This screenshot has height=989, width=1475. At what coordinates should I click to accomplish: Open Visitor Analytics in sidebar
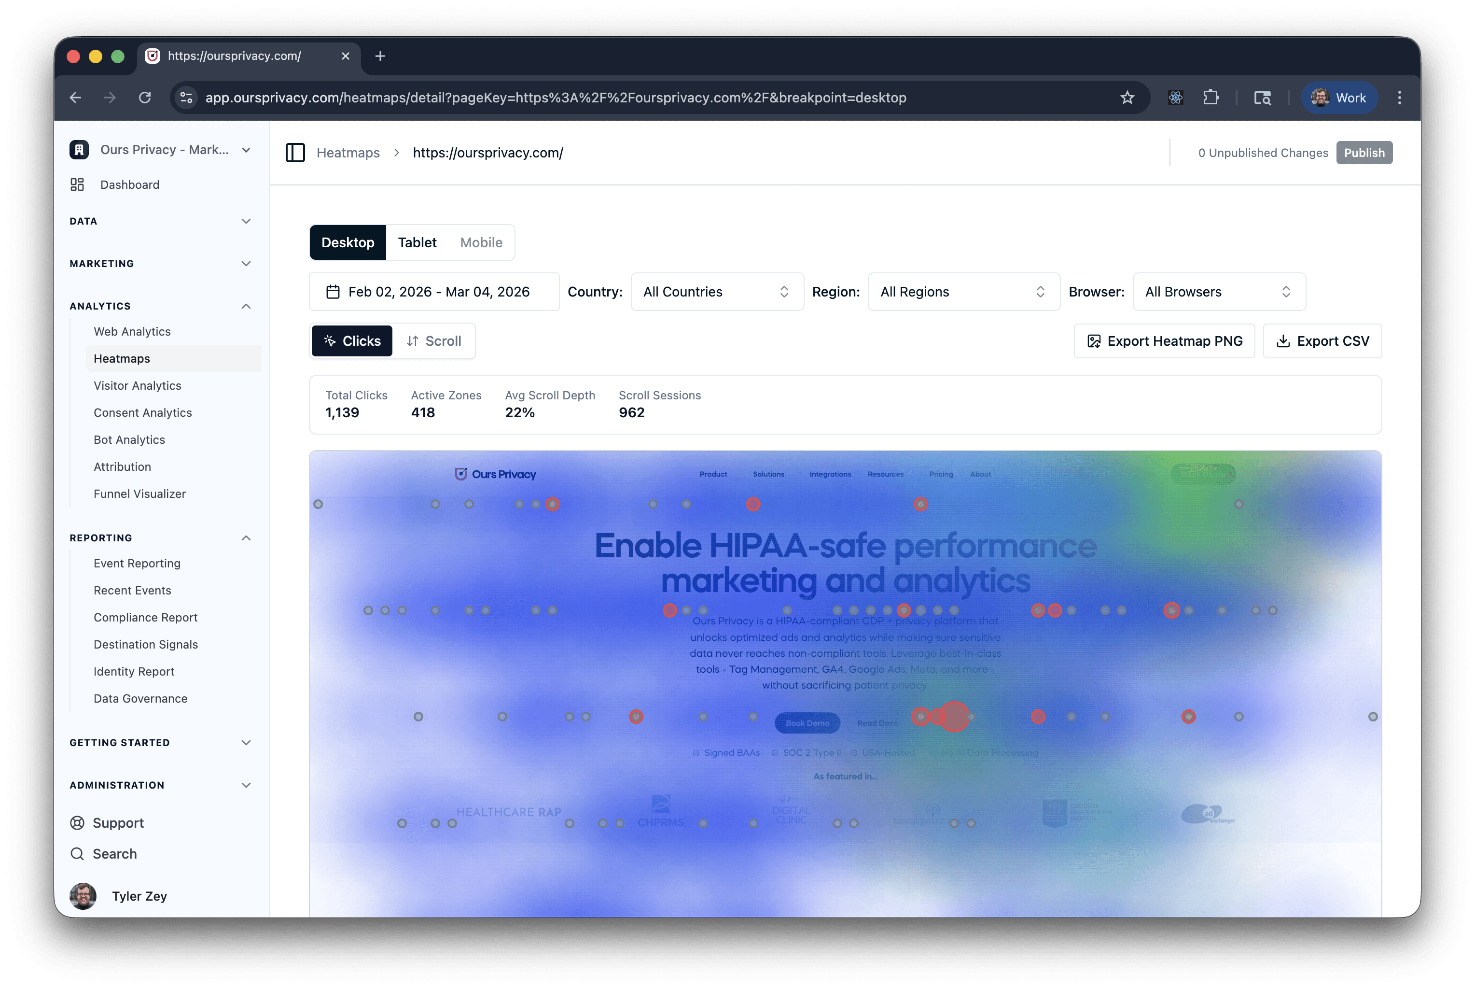coord(138,385)
